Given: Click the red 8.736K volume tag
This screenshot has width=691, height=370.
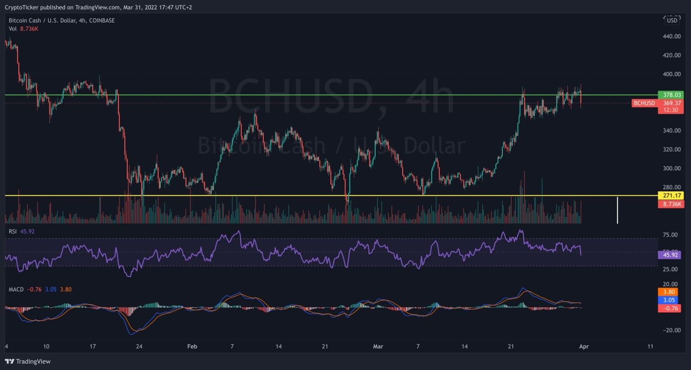Looking at the screenshot, I should (671, 204).
